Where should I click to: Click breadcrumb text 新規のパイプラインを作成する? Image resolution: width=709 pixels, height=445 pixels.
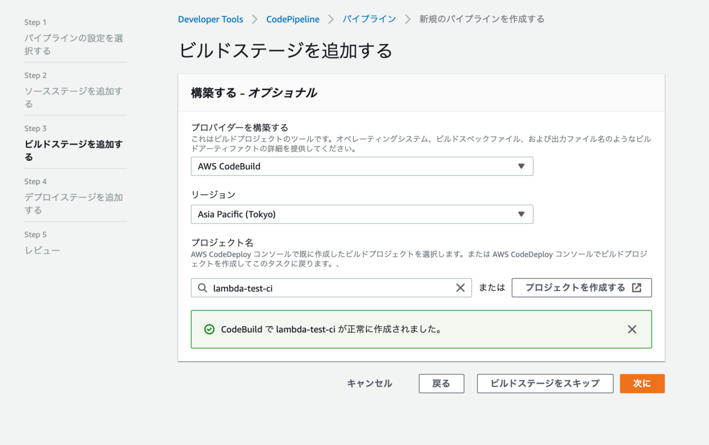[482, 19]
